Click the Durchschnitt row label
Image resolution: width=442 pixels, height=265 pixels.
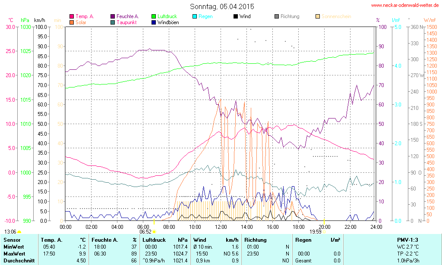pos(19,260)
